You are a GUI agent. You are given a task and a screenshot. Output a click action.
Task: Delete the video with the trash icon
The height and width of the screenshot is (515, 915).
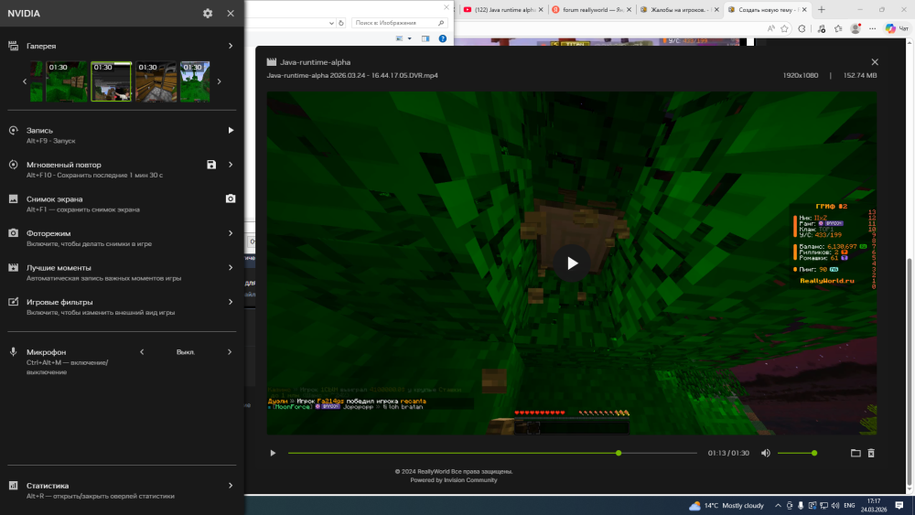tap(871, 453)
